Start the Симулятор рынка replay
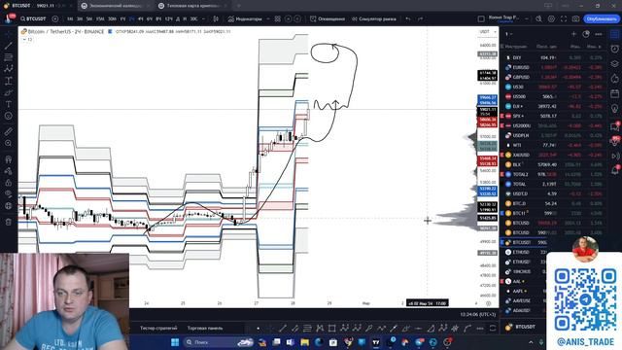 [x=373, y=18]
